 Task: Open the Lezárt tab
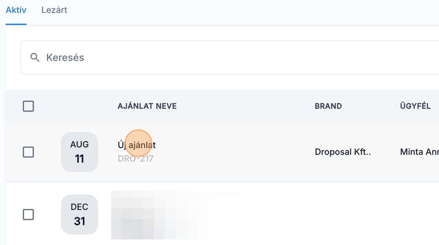tap(54, 10)
